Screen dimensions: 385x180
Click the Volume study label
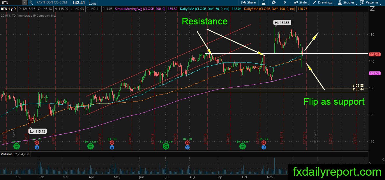6,154
